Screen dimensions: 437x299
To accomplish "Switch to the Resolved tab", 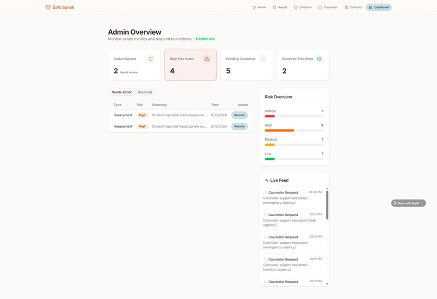I will 145,92.
